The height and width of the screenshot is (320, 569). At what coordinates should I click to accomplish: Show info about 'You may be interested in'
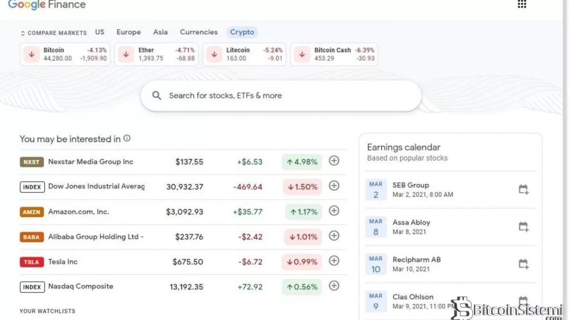pyautogui.click(x=127, y=138)
